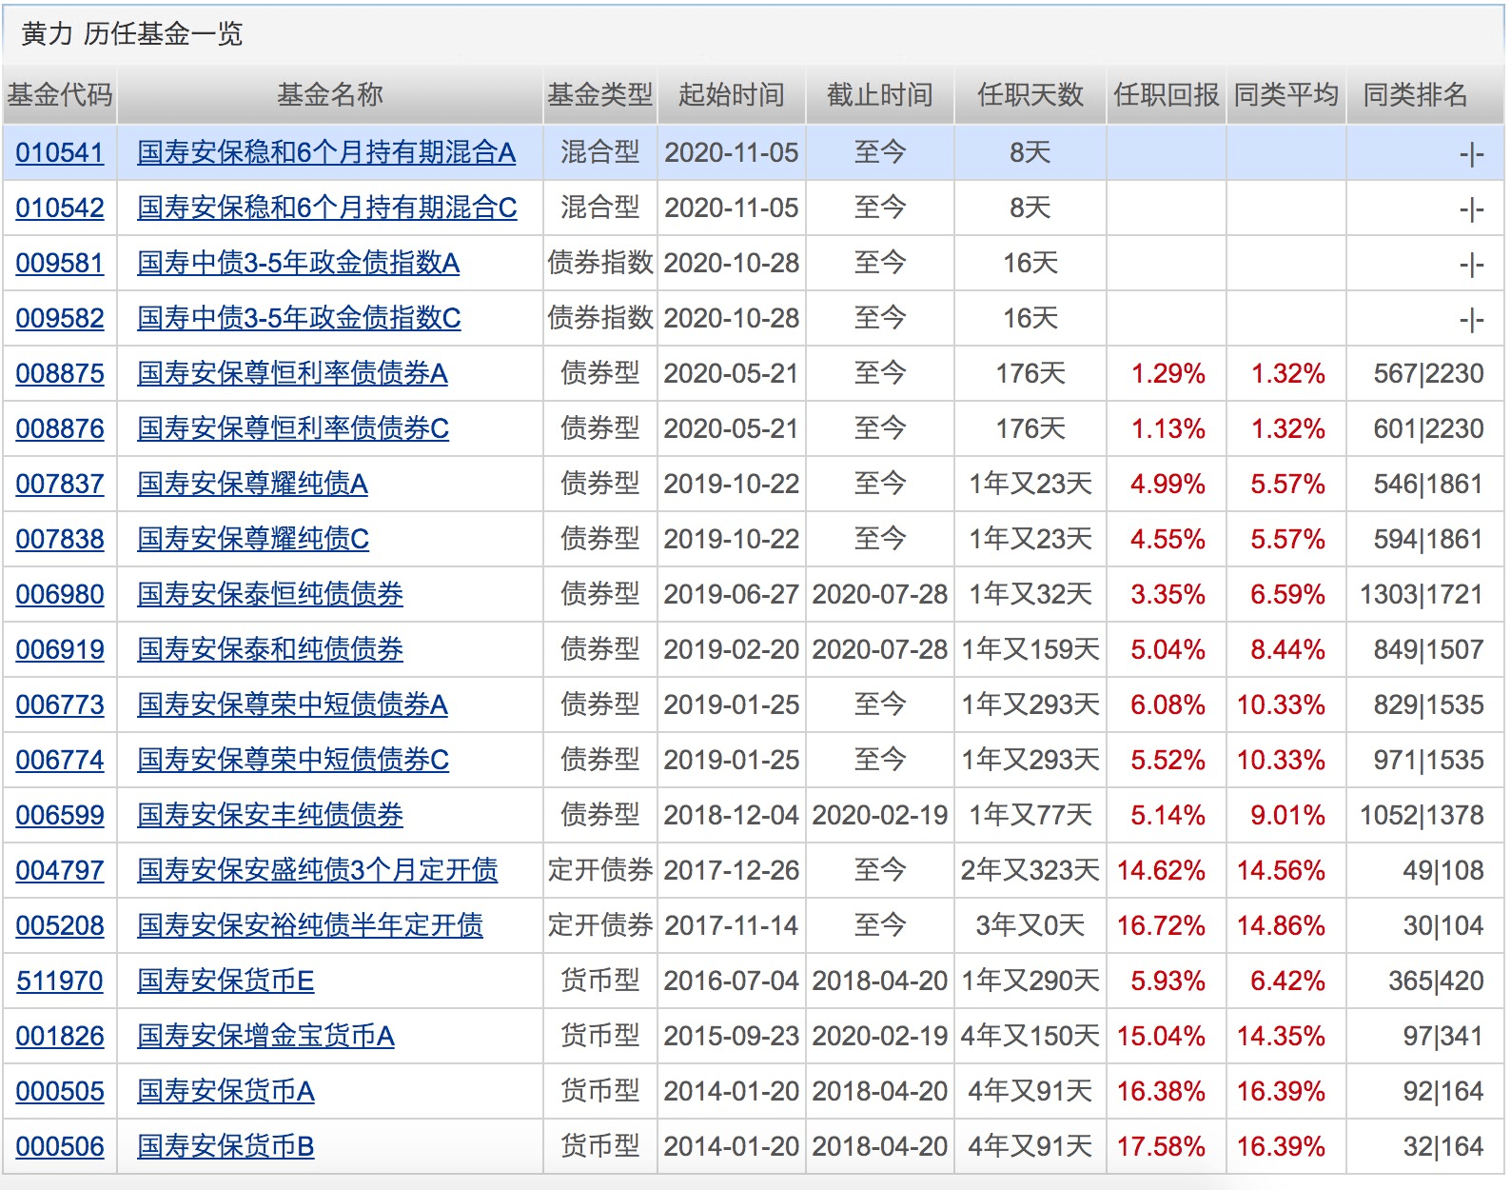This screenshot has height=1190, width=1511.
Task: Open fund 国寿安保尊荣中短债债券A
Action: [x=292, y=704]
